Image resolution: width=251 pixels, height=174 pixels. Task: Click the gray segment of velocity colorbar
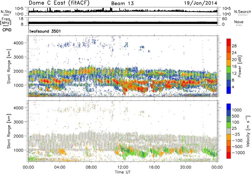(229, 131)
